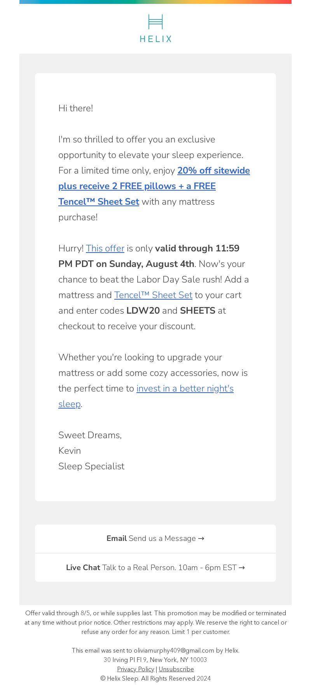Follow 'invest in a better night's' link
The width and height of the screenshot is (311, 688).
point(185,388)
